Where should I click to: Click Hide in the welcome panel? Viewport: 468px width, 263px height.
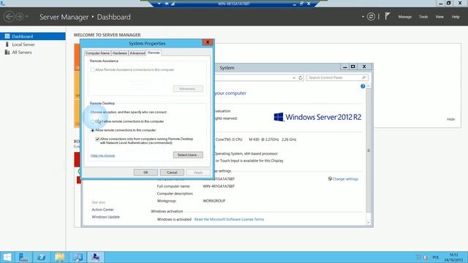[x=450, y=119]
